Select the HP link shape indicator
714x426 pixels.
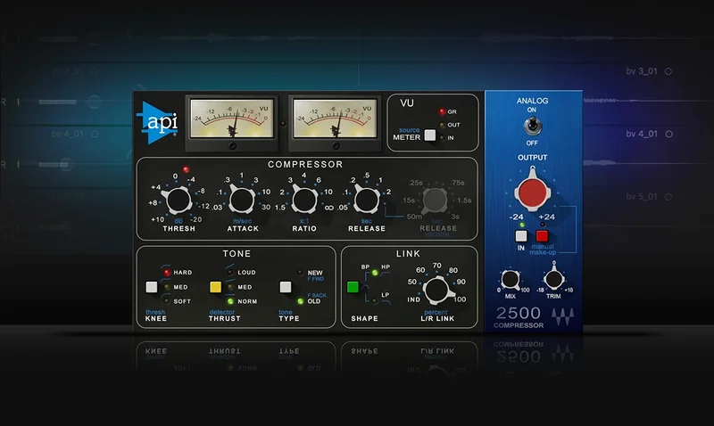(x=375, y=273)
